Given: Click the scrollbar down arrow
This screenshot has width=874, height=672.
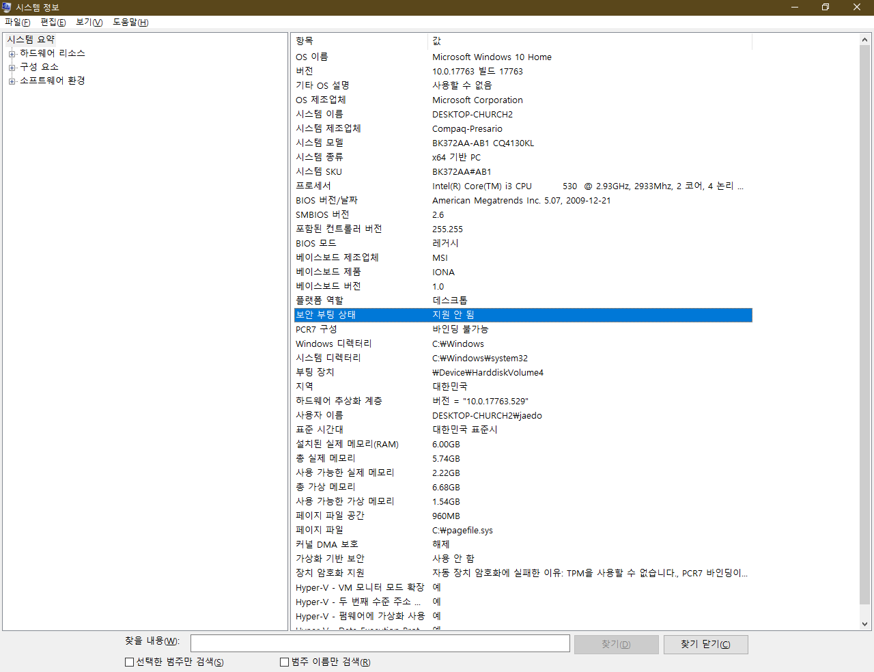Looking at the screenshot, I should 865,624.
